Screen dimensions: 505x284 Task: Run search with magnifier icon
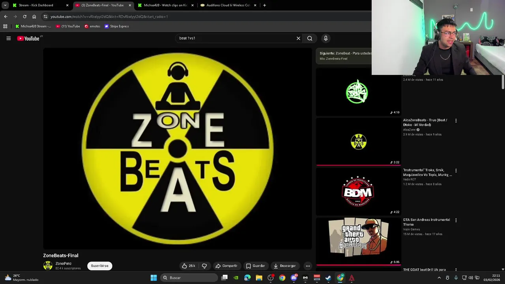tap(310, 38)
